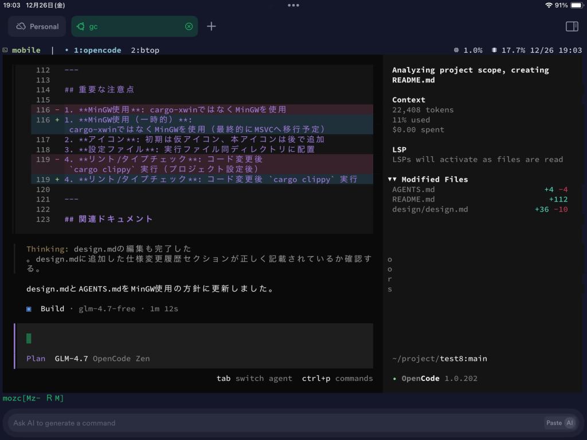Click the session icon left of mobile label
Viewport: 587px width, 440px height.
coord(6,50)
